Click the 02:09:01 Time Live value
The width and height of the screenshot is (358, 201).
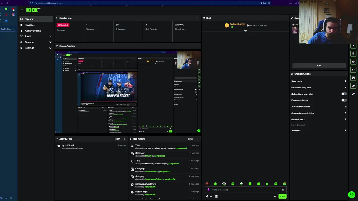click(179, 25)
